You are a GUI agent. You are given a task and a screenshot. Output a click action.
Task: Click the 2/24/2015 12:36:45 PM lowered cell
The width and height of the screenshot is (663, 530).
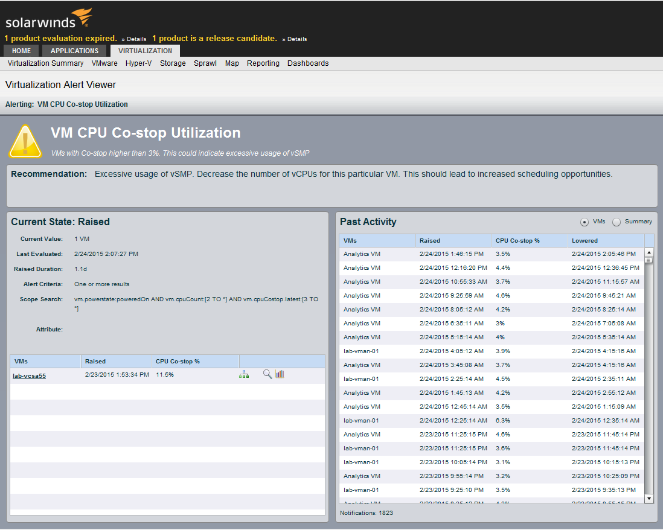606,268
